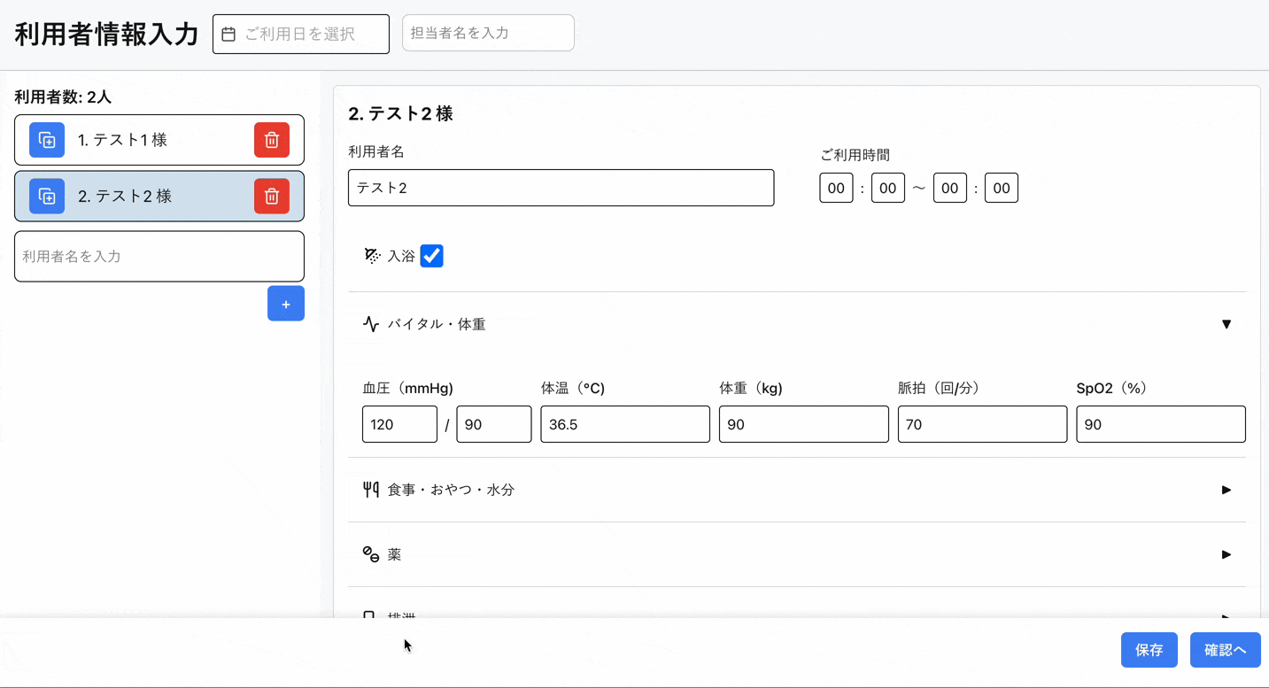
Task: Click the copy icon next to テスト1 様
Action: point(45,139)
